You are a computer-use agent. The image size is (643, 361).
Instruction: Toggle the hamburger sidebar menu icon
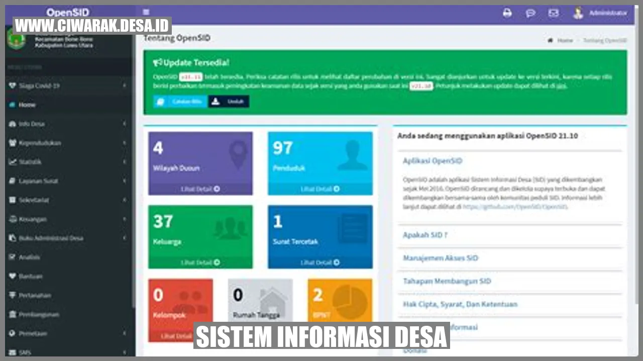(x=146, y=12)
